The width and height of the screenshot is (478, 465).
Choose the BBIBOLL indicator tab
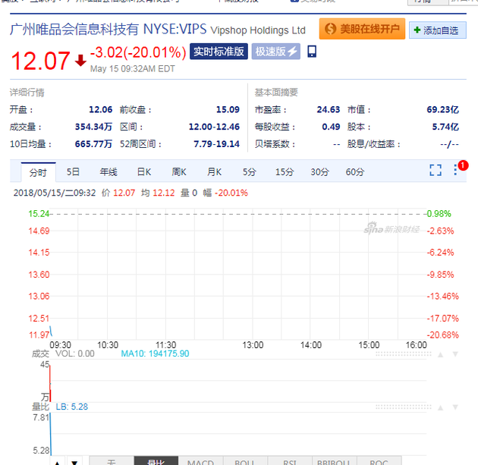click(x=334, y=460)
